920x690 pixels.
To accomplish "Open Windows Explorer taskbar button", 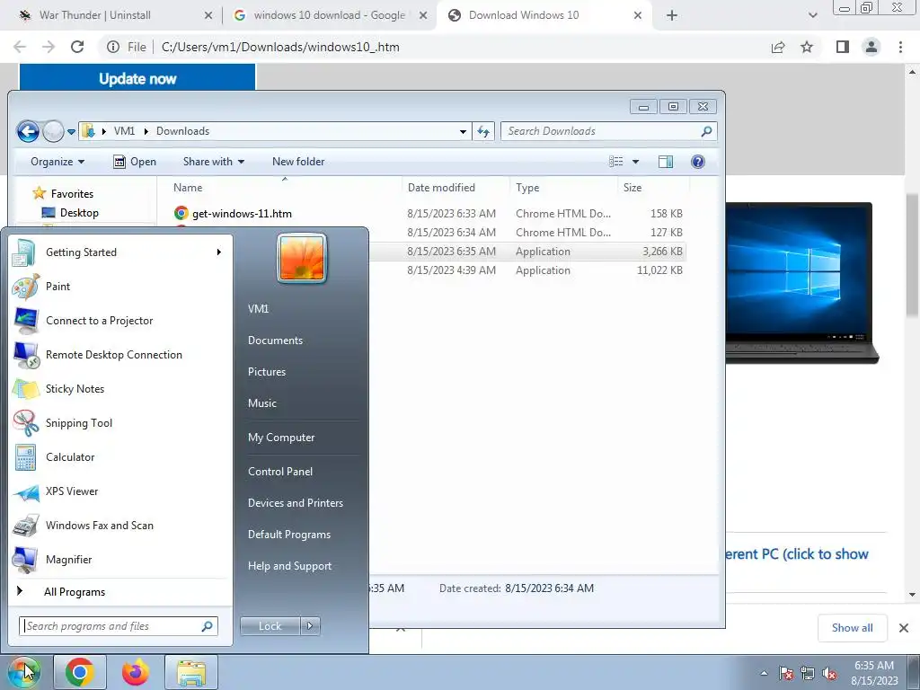I will coord(191,672).
